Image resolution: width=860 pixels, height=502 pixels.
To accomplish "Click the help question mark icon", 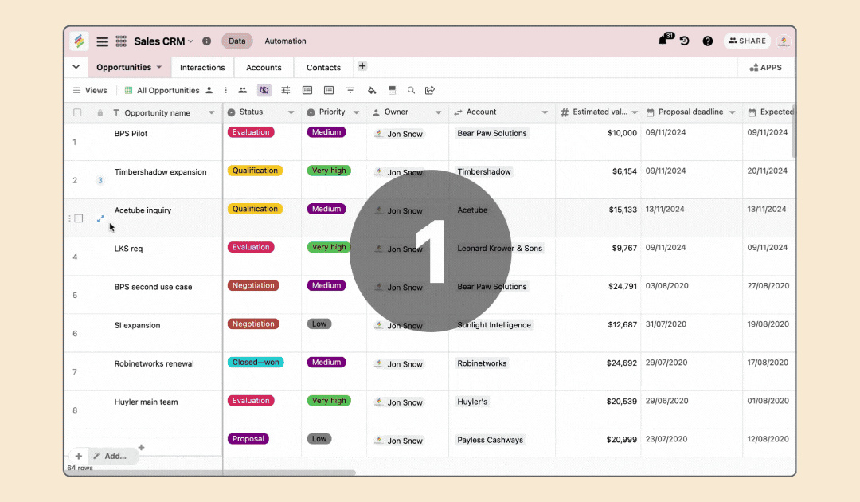I will pos(707,41).
